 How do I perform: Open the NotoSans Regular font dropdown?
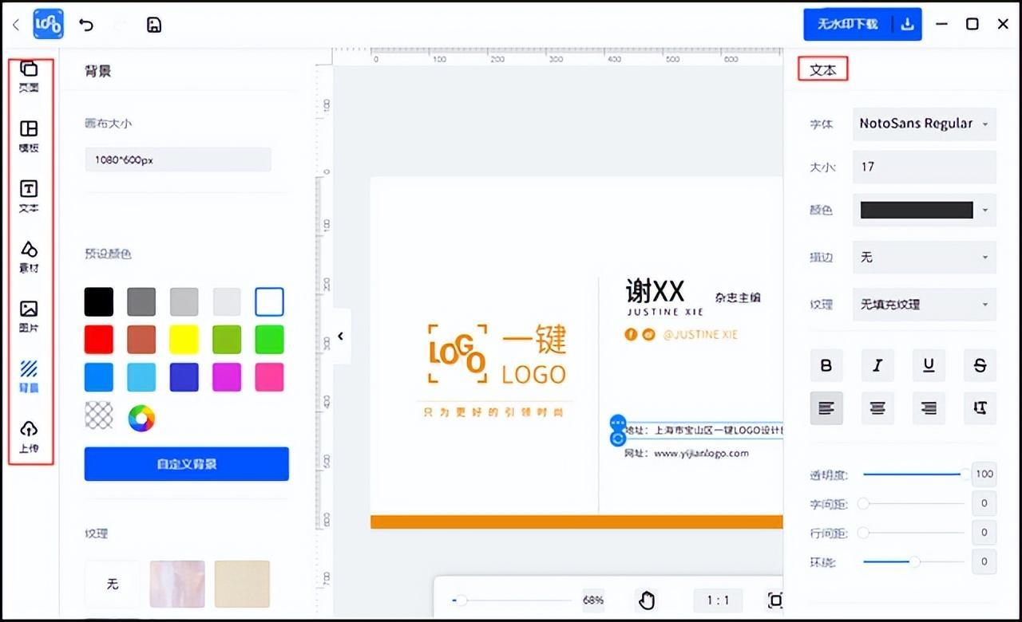coord(925,124)
